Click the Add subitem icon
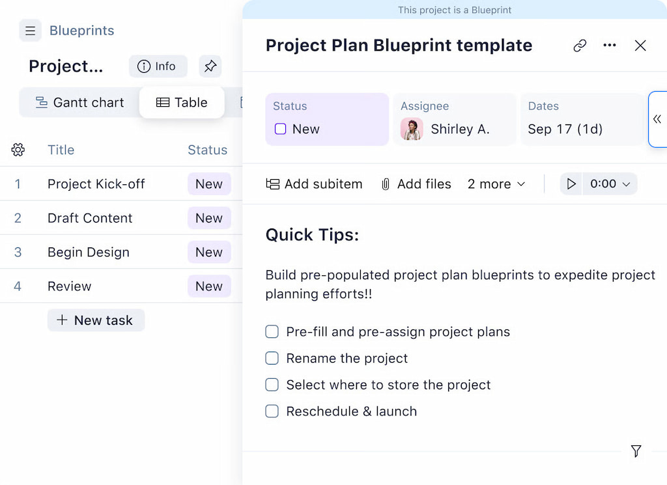The height and width of the screenshot is (485, 667). click(x=273, y=184)
